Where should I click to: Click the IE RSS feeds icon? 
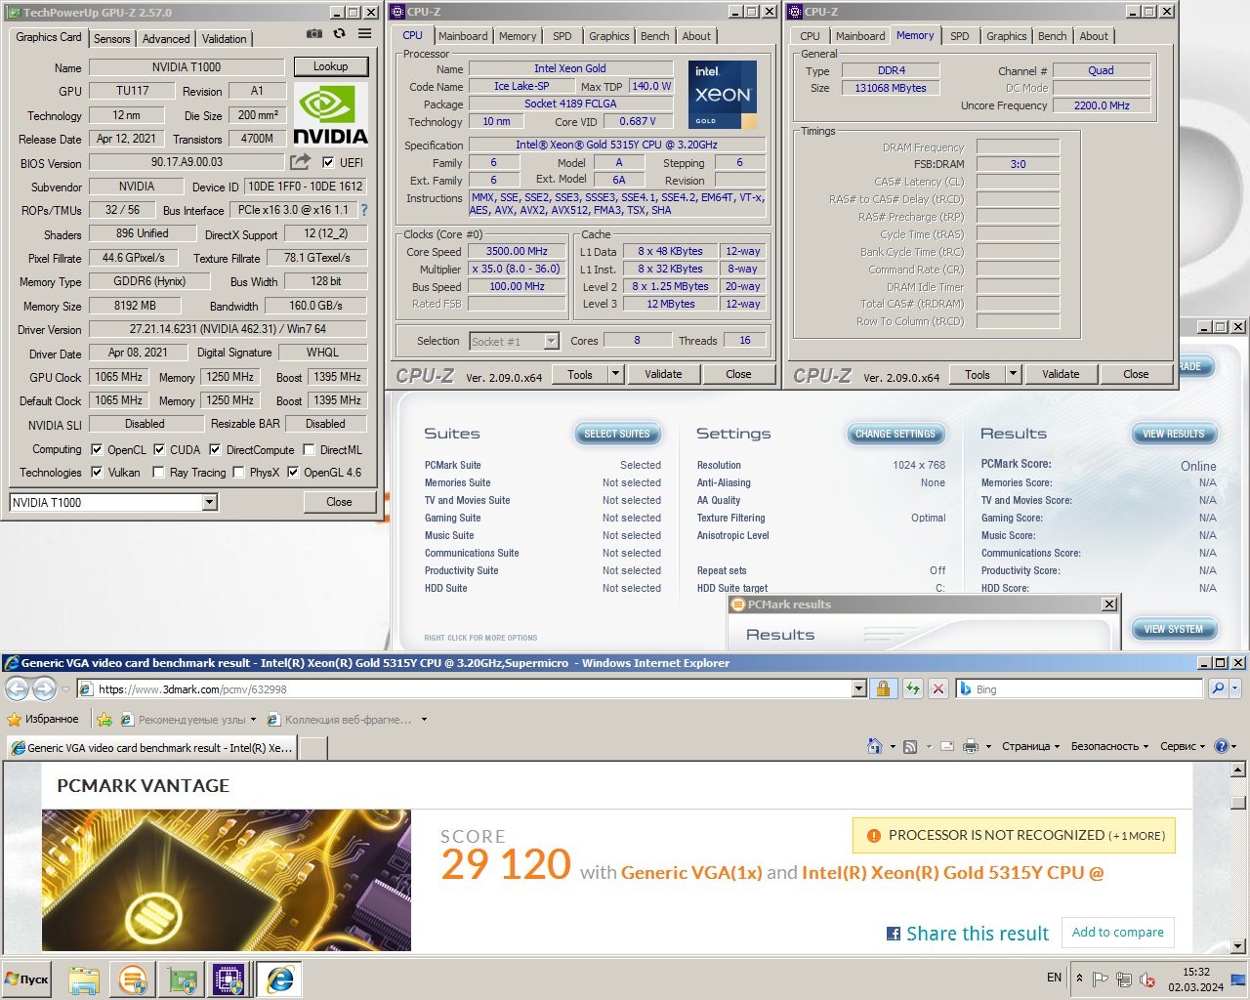click(910, 747)
